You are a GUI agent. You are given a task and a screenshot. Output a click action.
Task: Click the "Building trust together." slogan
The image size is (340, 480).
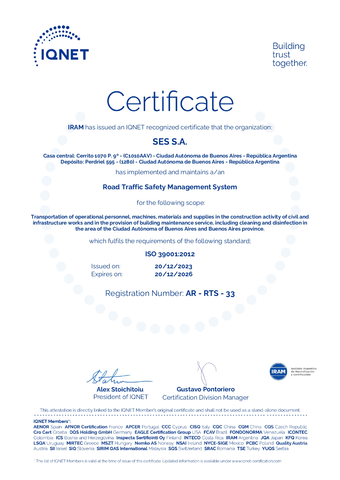[289, 54]
